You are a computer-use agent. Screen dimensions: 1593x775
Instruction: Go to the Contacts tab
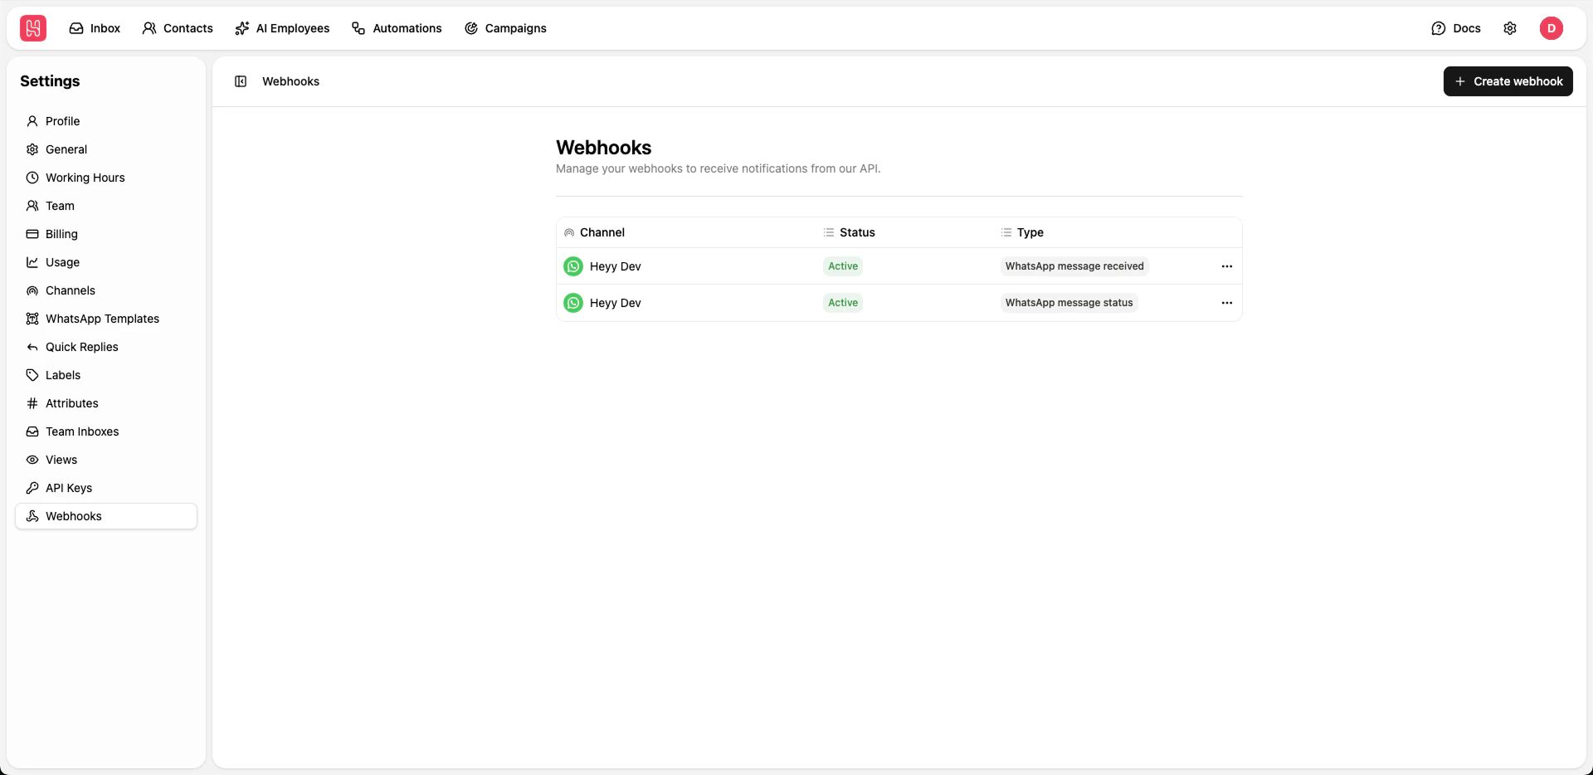(x=178, y=28)
